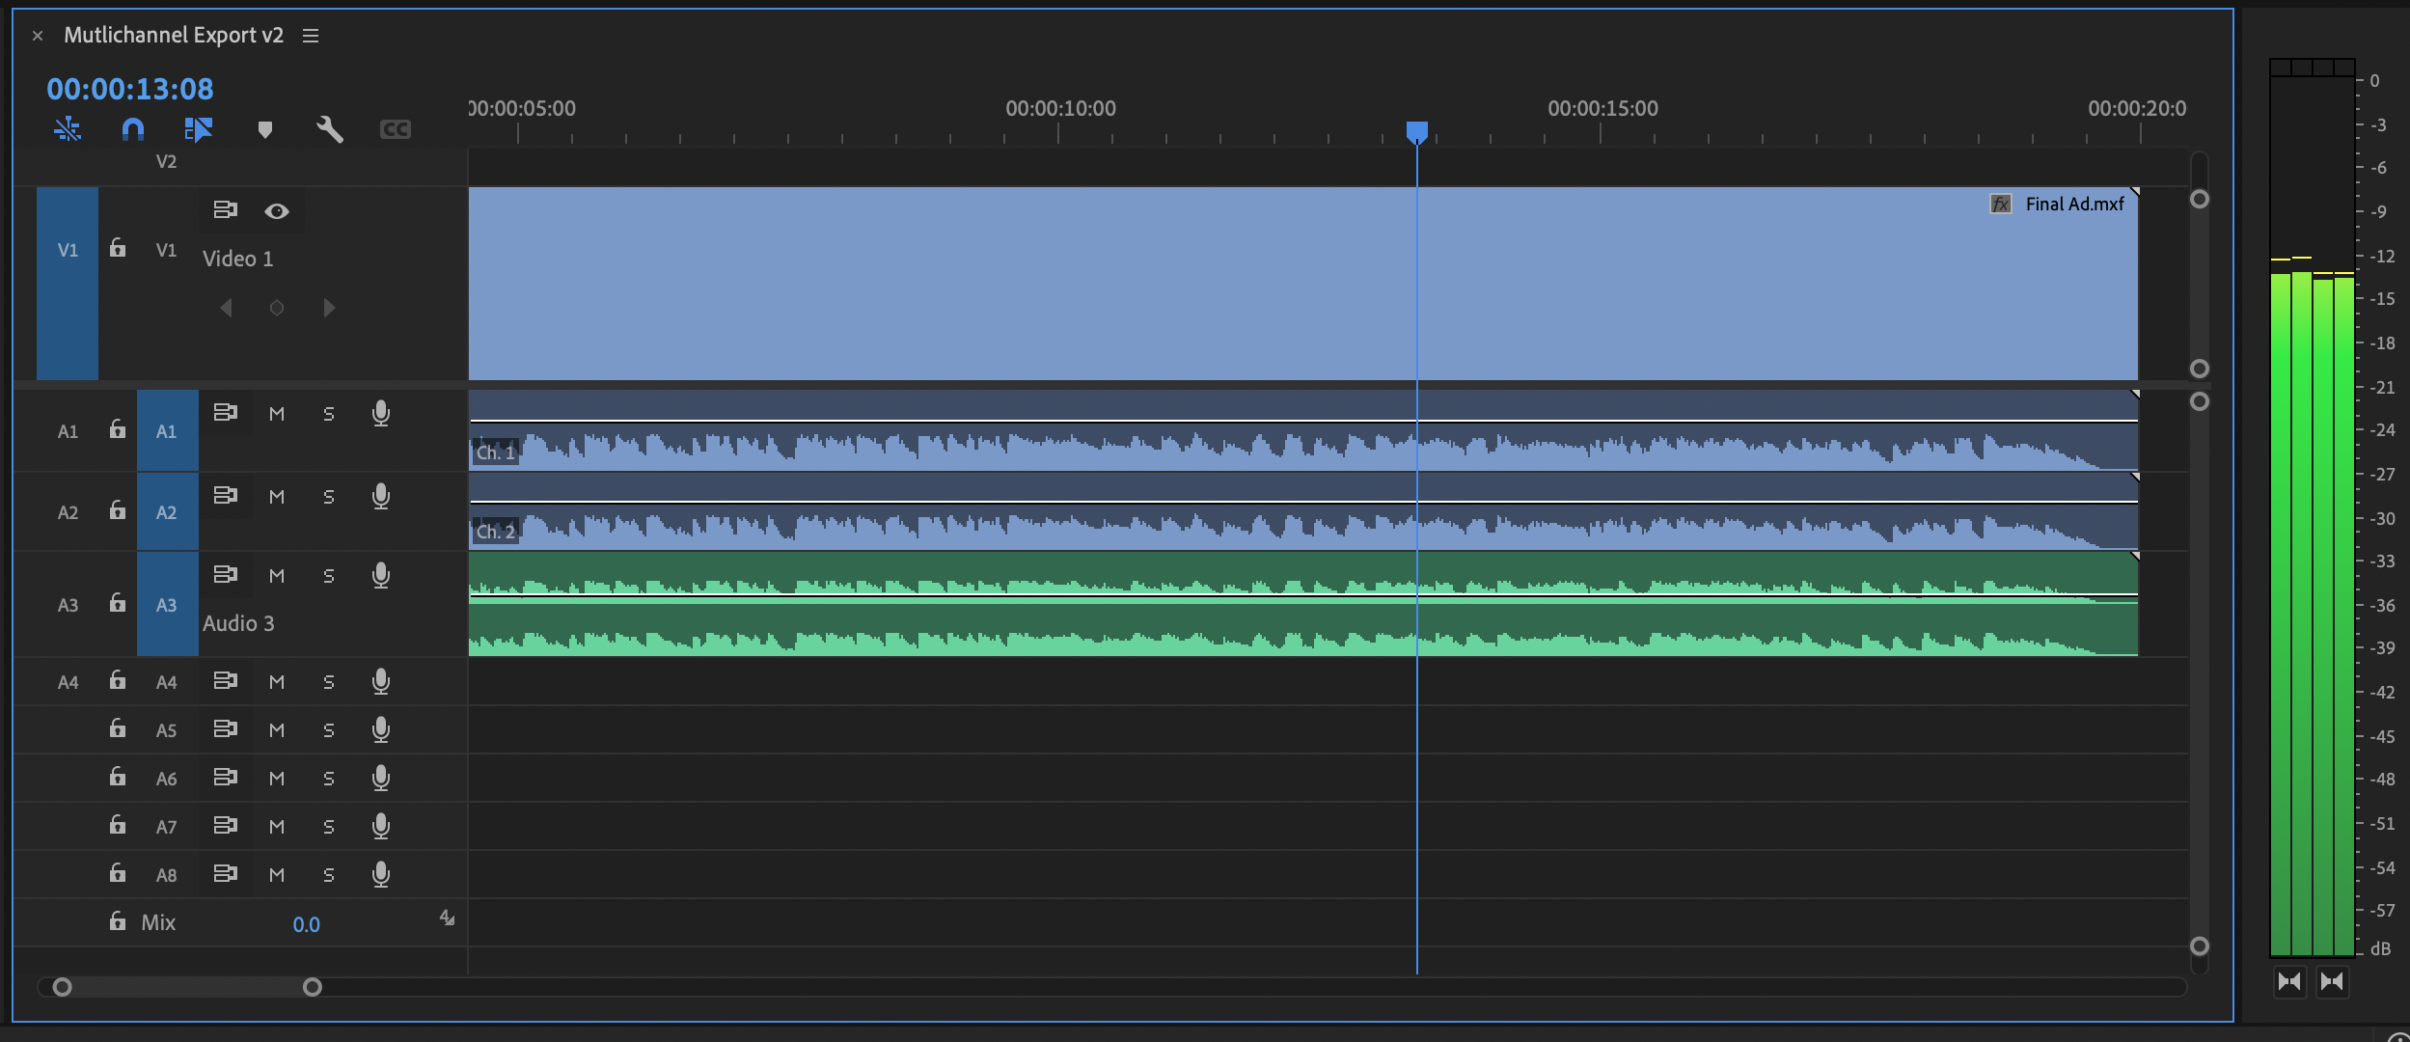Select the Mutlichannel Export v2 tab
The height and width of the screenshot is (1042, 2410).
pos(174,35)
